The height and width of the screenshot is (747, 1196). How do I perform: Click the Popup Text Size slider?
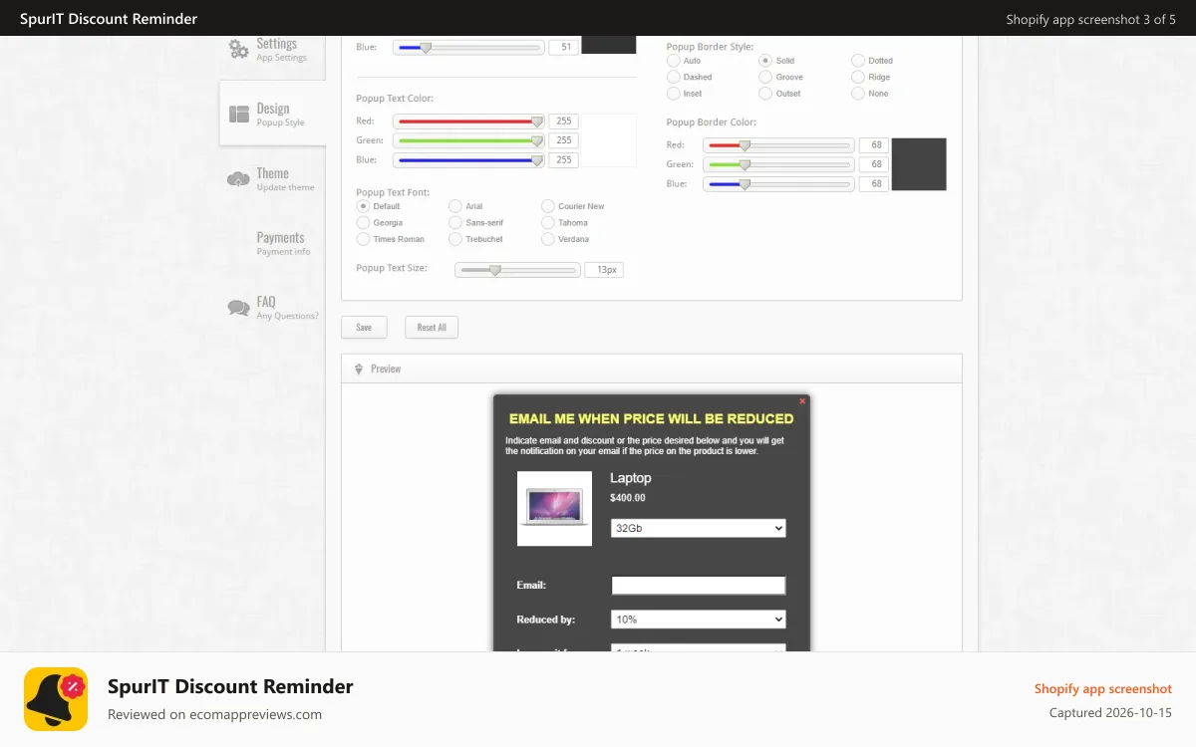coord(517,270)
